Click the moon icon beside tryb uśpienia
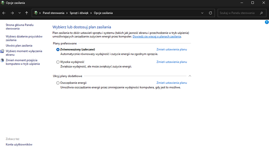 [2, 60]
